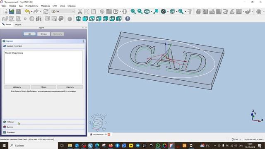Collapse the Engrave panel with round chevron
This screenshot has width=265, height=149.
pos(83,41)
